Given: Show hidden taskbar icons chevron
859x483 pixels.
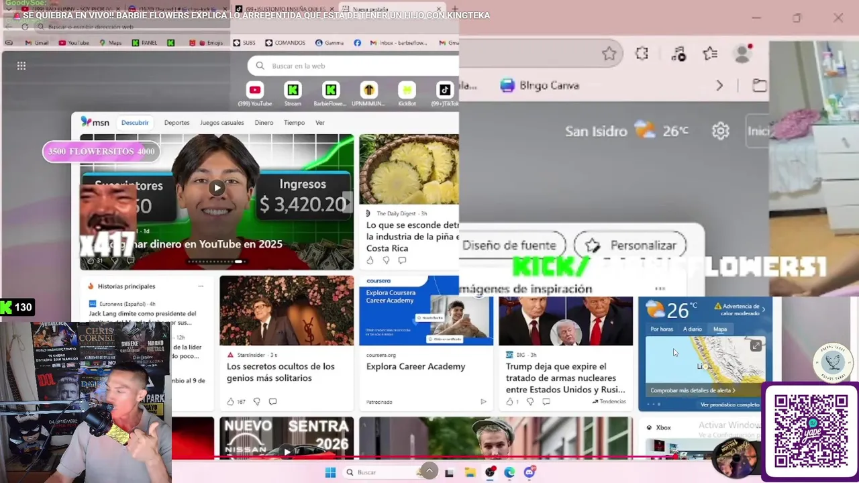Looking at the screenshot, I should 429,470.
